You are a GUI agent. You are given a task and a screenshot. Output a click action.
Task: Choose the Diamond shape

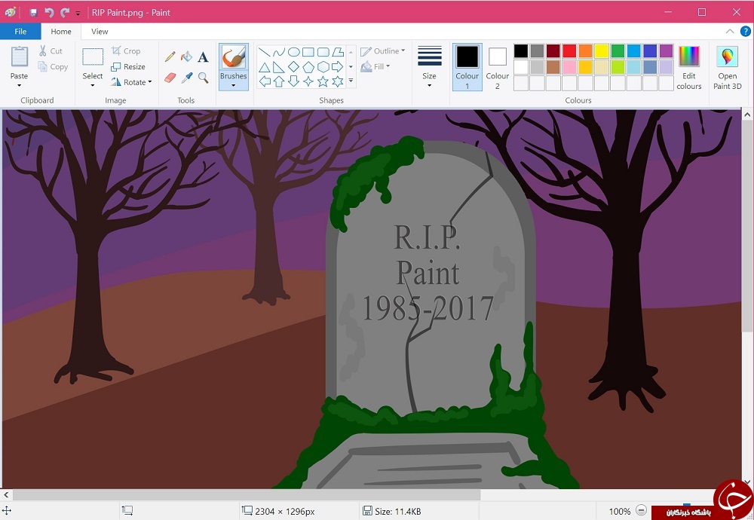(294, 67)
